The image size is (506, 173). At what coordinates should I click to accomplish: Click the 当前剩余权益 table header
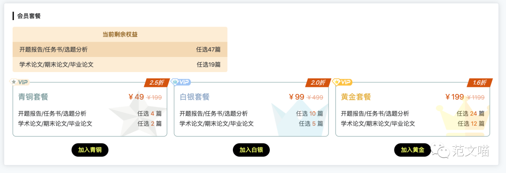[120, 34]
